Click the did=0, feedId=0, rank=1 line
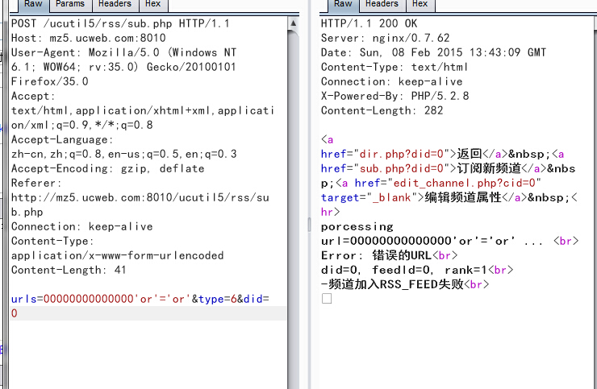This screenshot has height=389, width=597. click(x=417, y=270)
